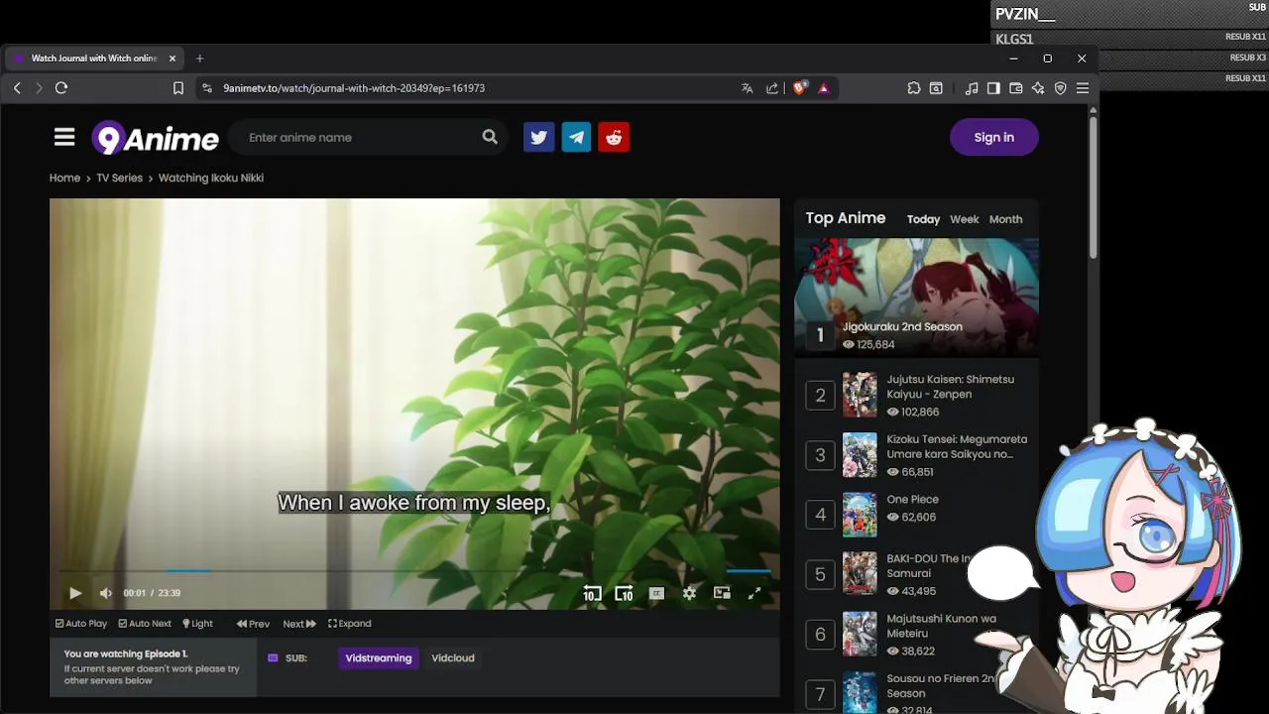Switch Top Anime to Week
The image size is (1269, 714).
coord(964,219)
